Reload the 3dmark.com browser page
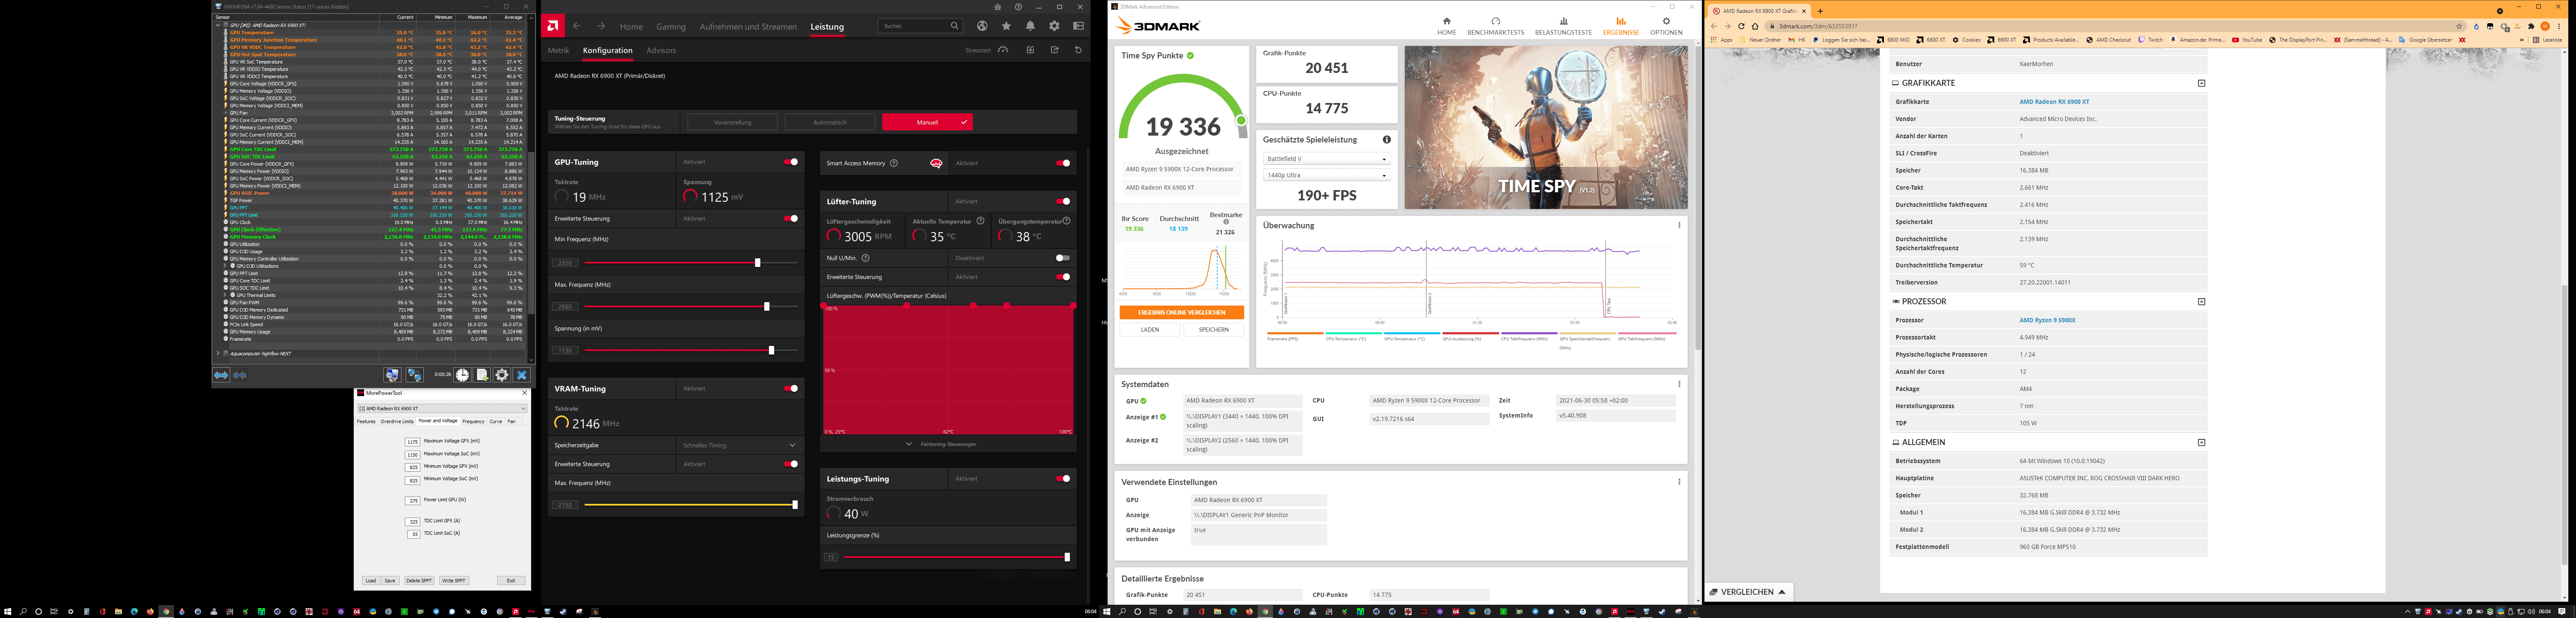This screenshot has width=2576, height=618. [x=1741, y=26]
